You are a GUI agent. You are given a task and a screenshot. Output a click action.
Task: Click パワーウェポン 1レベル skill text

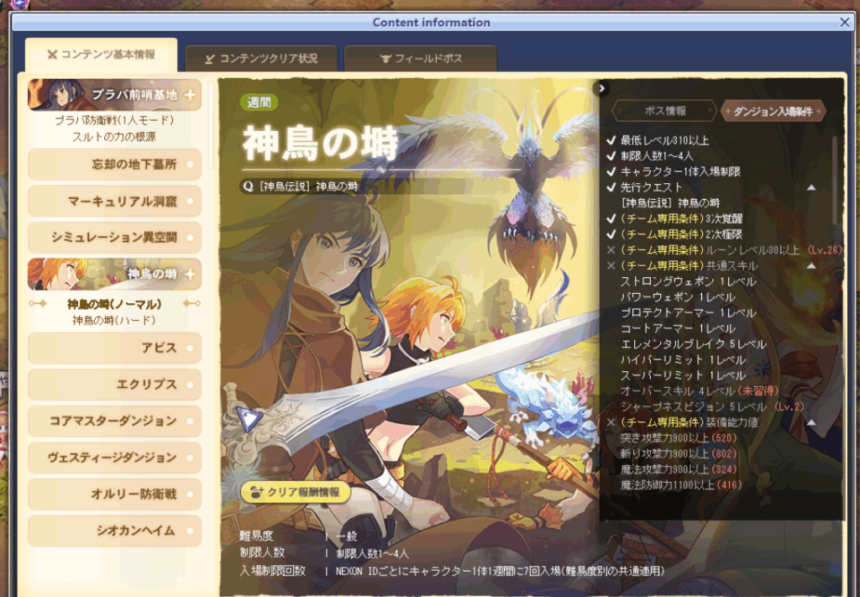(678, 297)
